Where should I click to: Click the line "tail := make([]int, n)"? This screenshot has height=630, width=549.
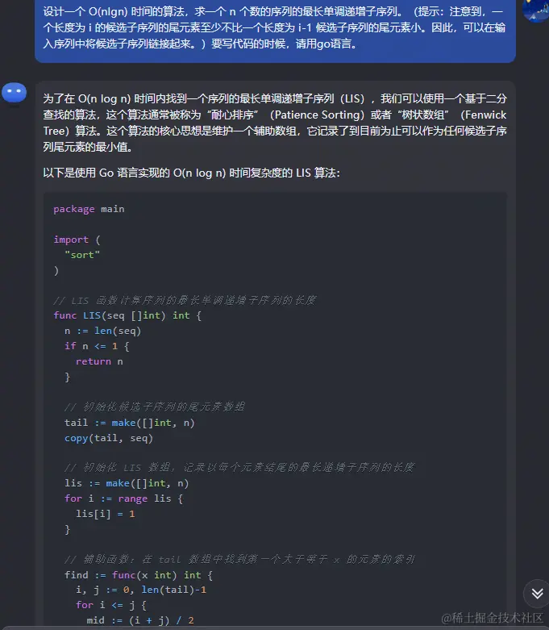(129, 423)
